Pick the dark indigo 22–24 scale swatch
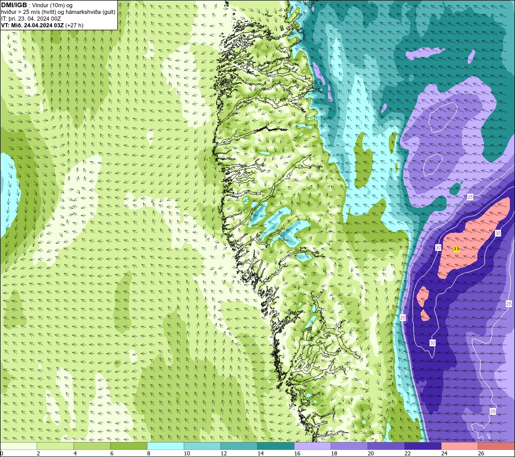This screenshot has height=457, width=515. [423, 446]
